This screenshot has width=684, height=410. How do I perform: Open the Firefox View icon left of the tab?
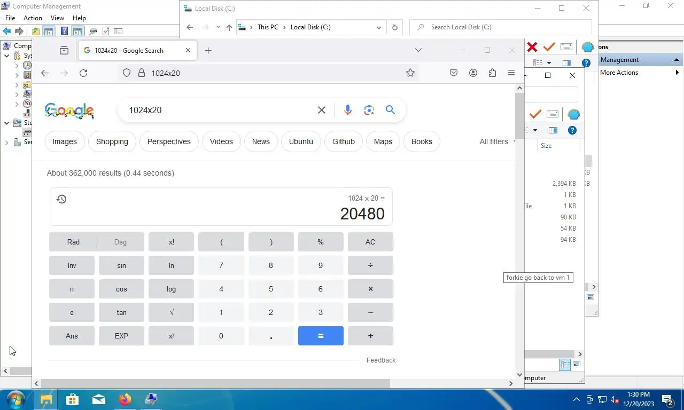[x=64, y=50]
